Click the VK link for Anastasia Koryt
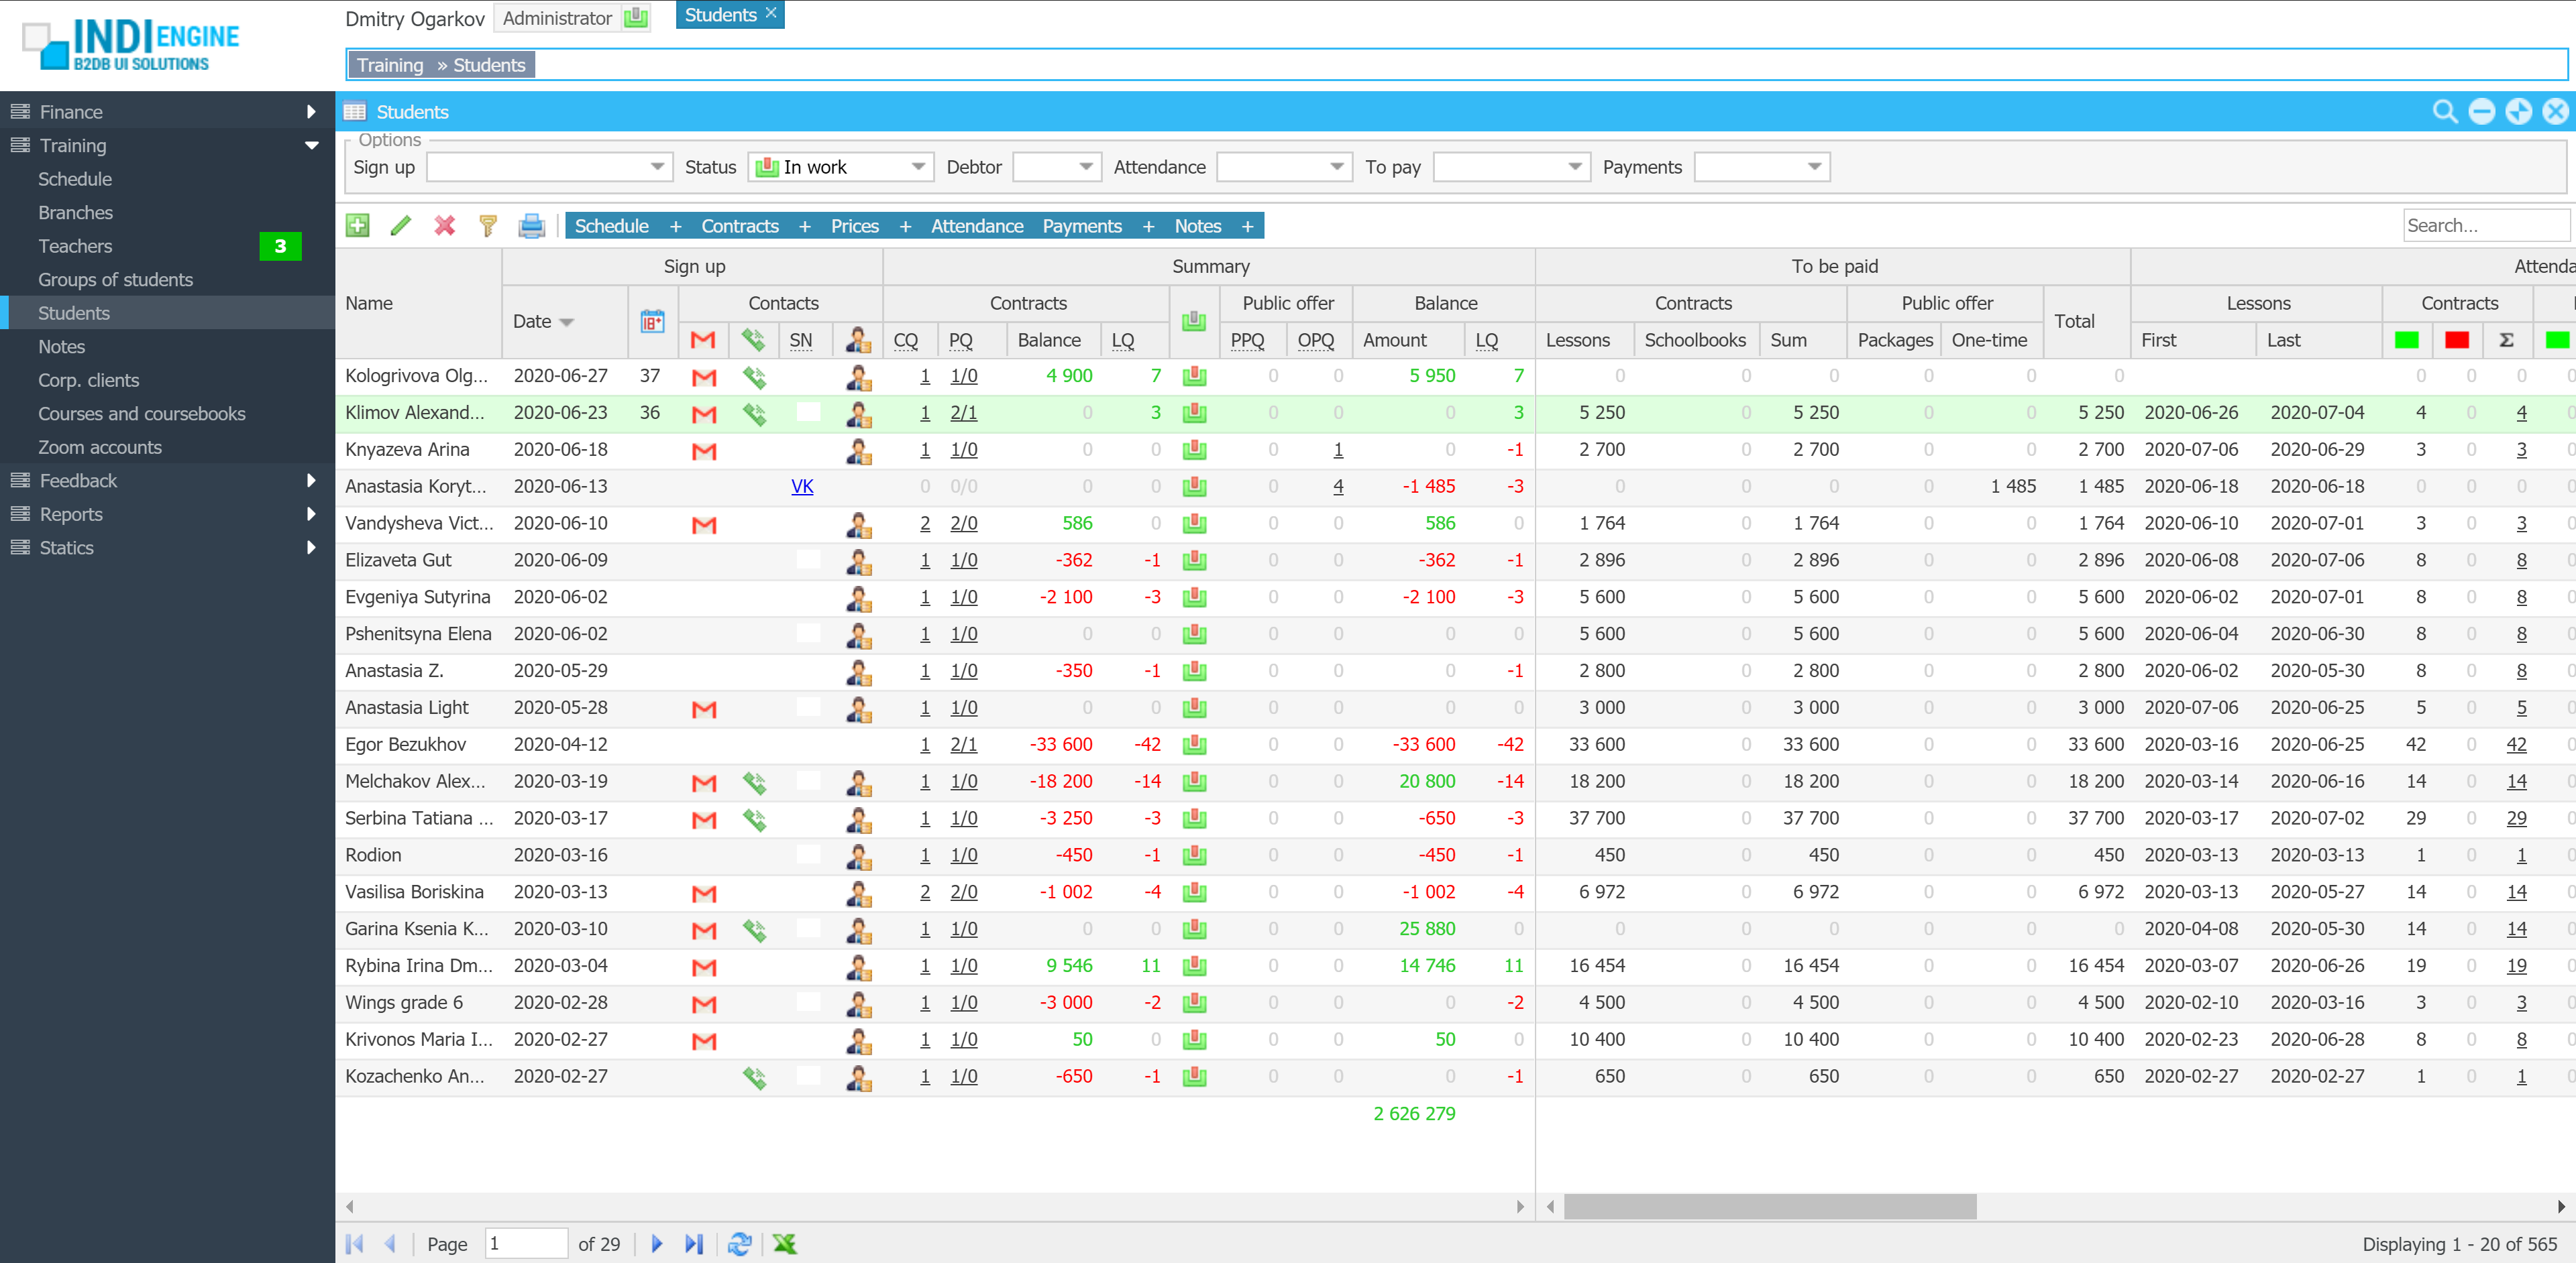 point(802,487)
